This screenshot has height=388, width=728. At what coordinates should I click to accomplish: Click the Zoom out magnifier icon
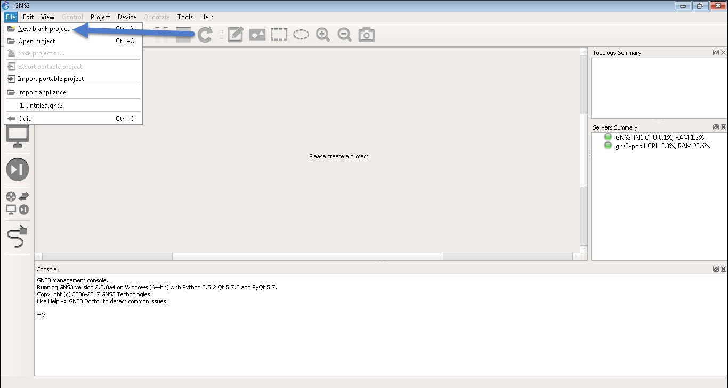(344, 35)
